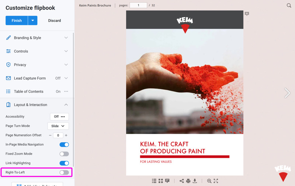Click the download icon
Viewport: 295px width, 186px height.
coord(195,181)
